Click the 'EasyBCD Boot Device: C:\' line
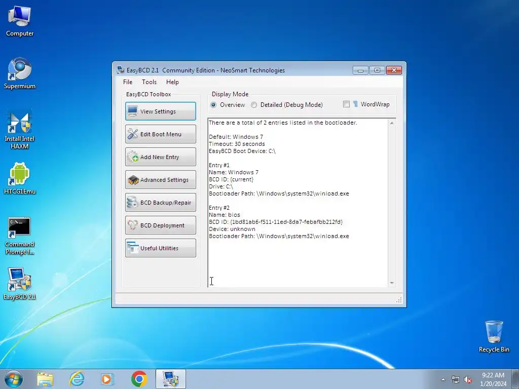Image resolution: width=519 pixels, height=389 pixels. click(x=242, y=151)
